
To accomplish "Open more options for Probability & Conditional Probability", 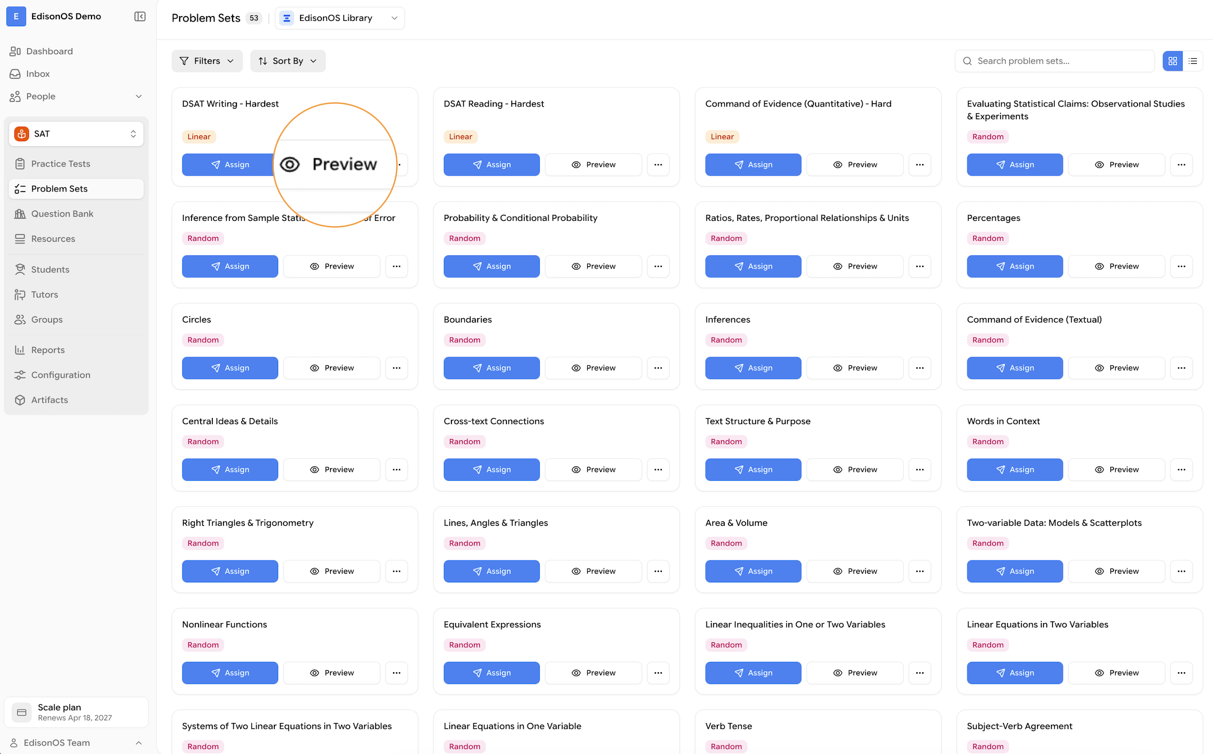I will coord(658,266).
